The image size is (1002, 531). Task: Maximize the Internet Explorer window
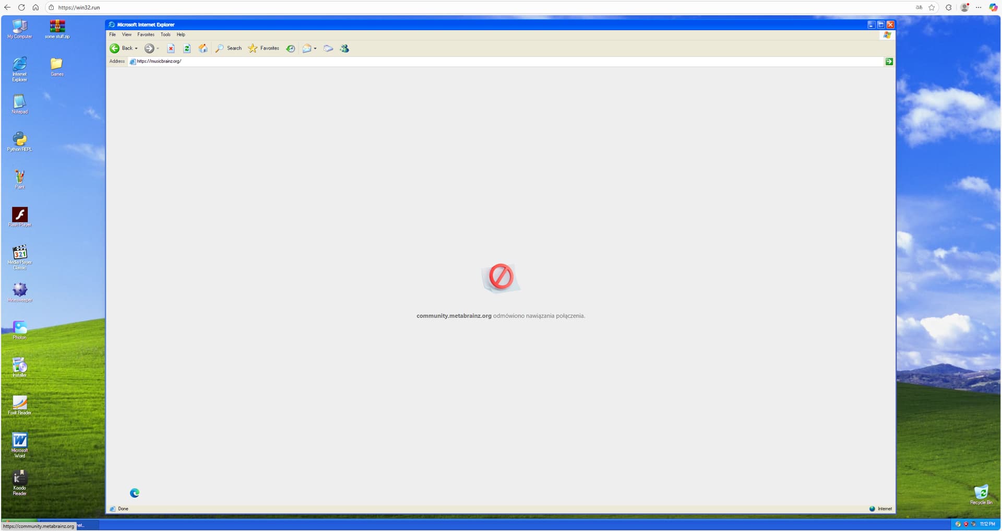[881, 25]
